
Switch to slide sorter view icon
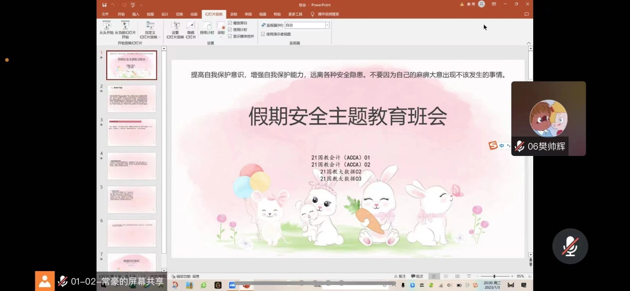[445, 277]
